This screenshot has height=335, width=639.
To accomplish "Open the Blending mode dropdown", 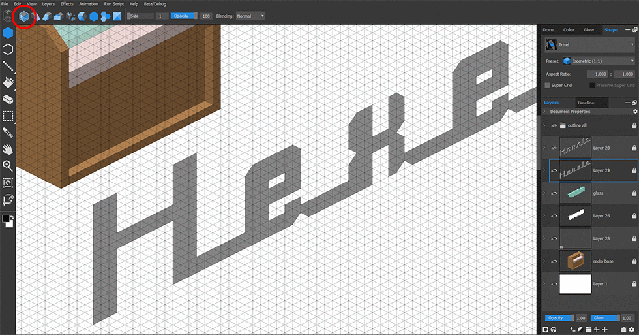I will [250, 16].
